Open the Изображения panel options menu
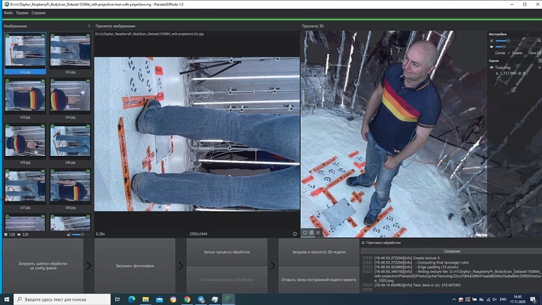This screenshot has width=542, height=305. pyautogui.click(x=89, y=26)
